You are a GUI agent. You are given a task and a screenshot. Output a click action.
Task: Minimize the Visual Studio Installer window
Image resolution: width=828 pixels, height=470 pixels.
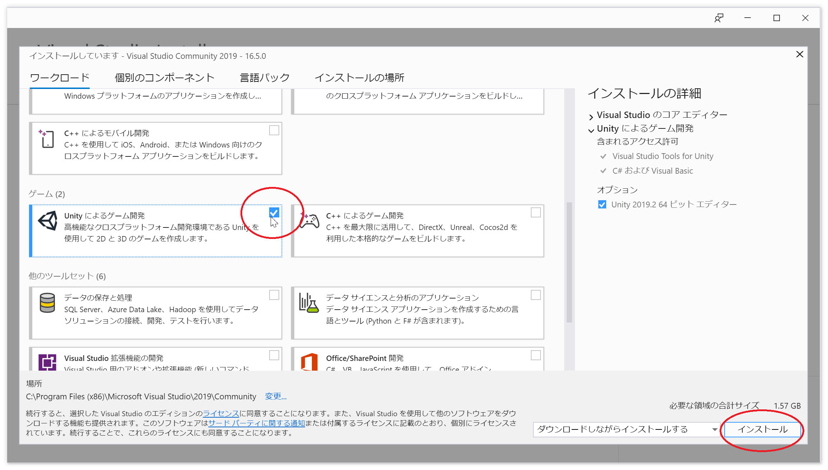pos(748,18)
